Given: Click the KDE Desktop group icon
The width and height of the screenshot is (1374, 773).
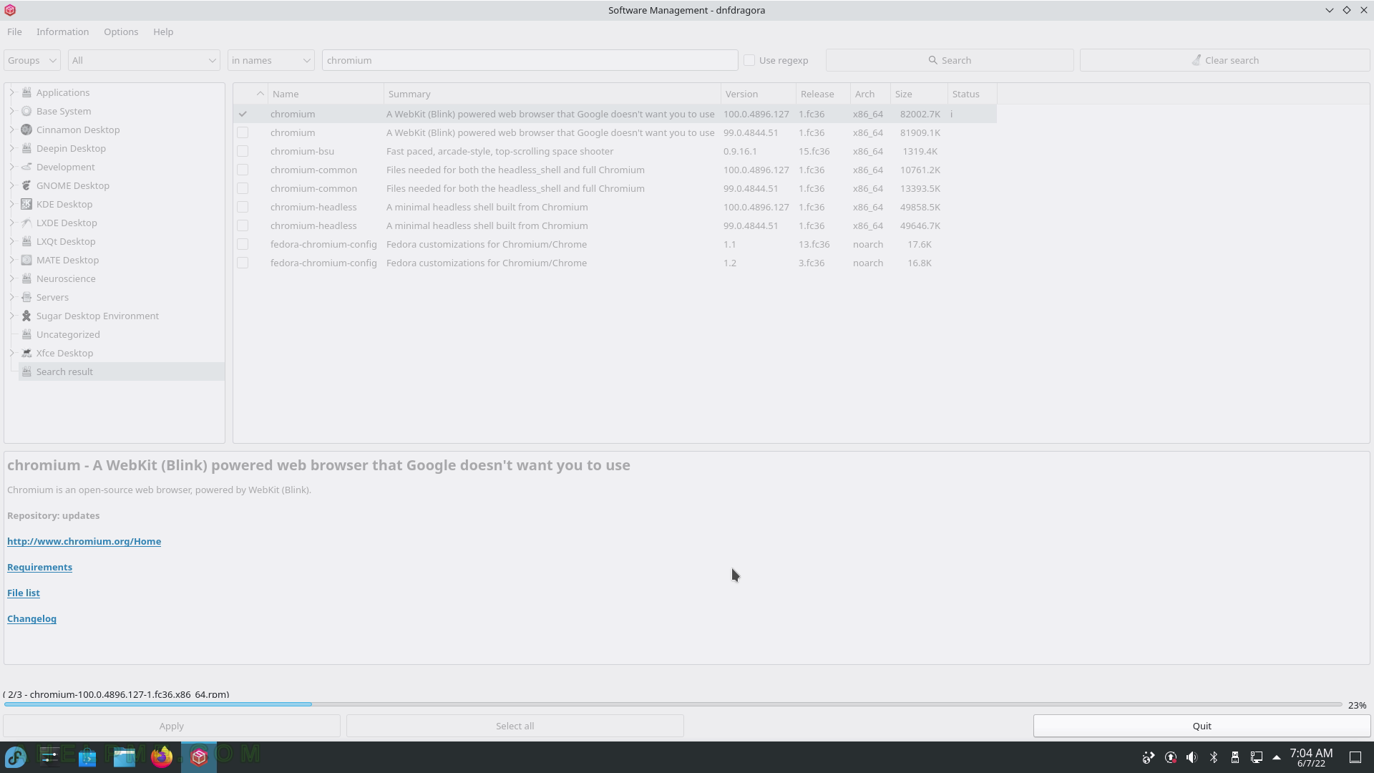Looking at the screenshot, I should point(26,204).
